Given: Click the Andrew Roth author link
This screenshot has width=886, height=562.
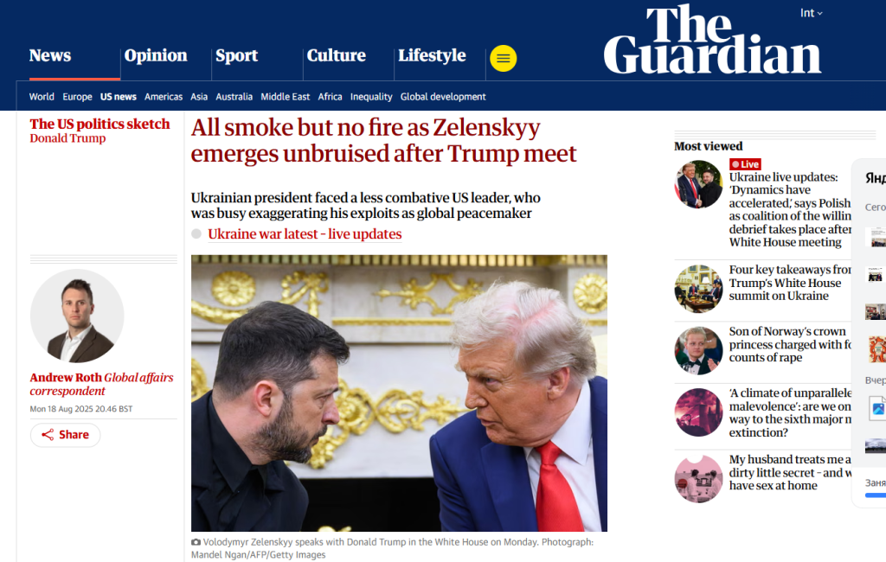Looking at the screenshot, I should click(66, 377).
